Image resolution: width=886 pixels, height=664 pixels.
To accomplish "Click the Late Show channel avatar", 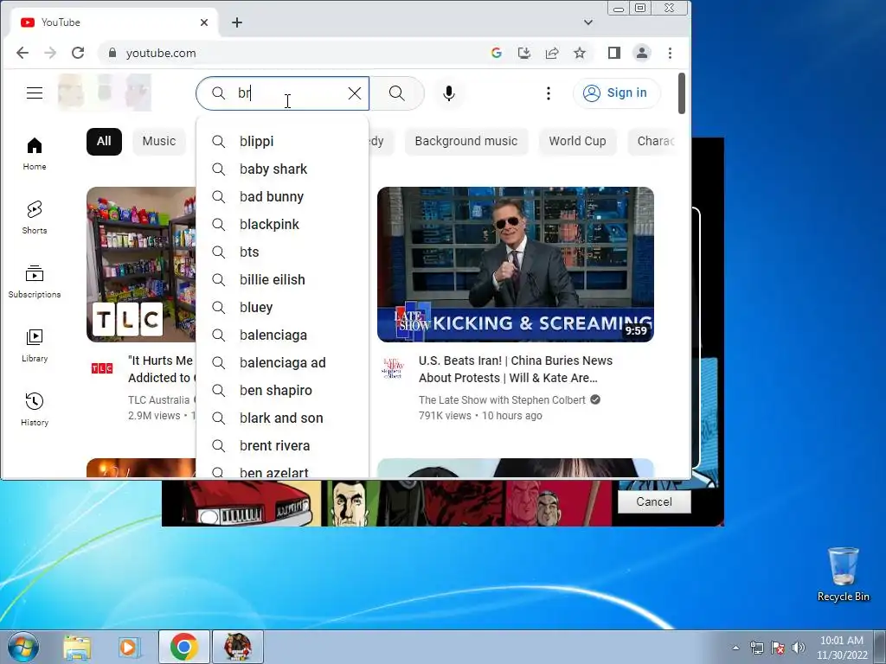I will 393,368.
